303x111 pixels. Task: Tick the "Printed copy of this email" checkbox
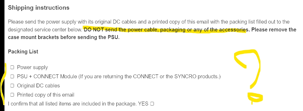click(12, 95)
